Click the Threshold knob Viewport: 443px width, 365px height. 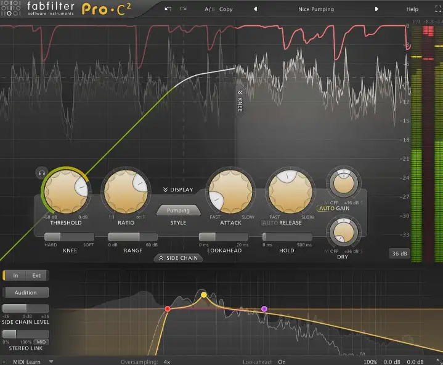point(66,191)
